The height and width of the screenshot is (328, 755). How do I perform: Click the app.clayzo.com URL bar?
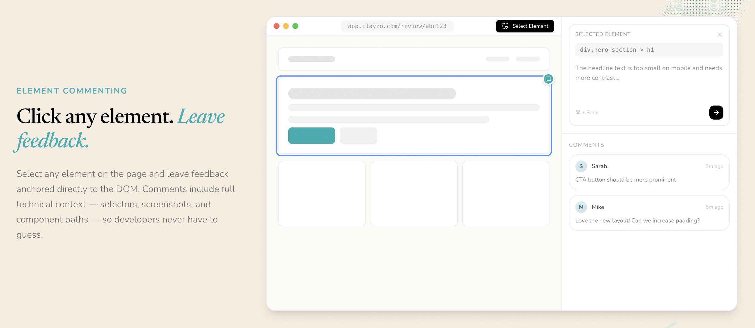[x=397, y=26]
